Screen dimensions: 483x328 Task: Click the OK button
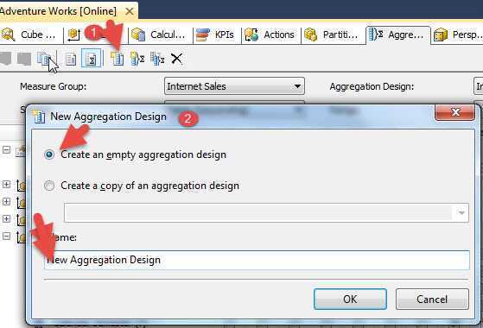coord(350,299)
